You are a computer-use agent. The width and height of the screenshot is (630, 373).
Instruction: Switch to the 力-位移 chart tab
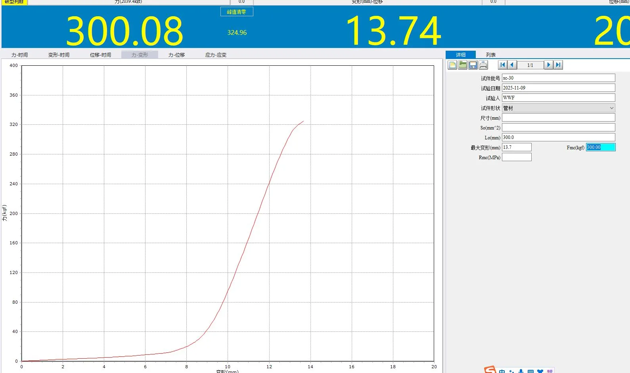click(x=176, y=55)
